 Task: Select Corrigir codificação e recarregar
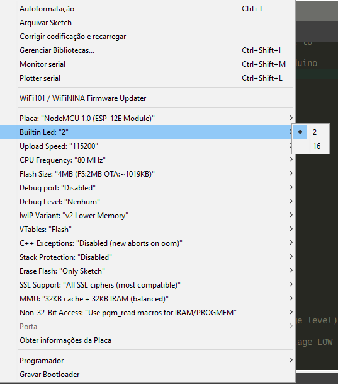point(148,37)
